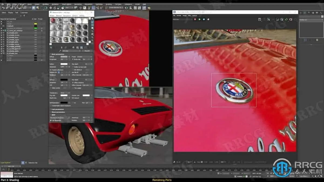The image size is (324, 182).
Task: Toggle Bump map checkbox
Action: click(x=73, y=59)
